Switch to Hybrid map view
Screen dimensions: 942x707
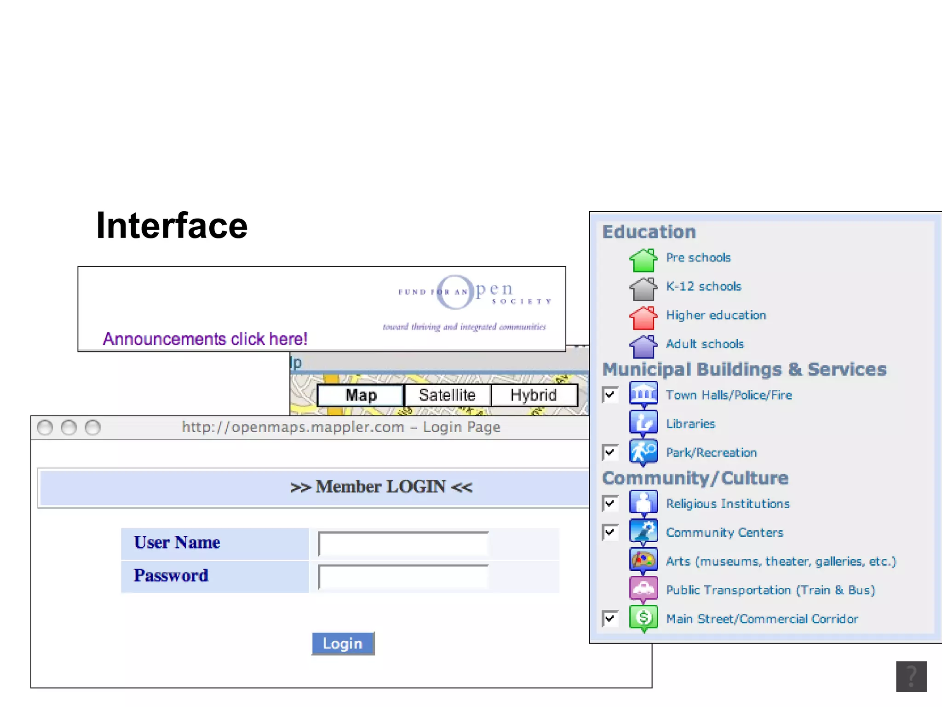tap(534, 395)
